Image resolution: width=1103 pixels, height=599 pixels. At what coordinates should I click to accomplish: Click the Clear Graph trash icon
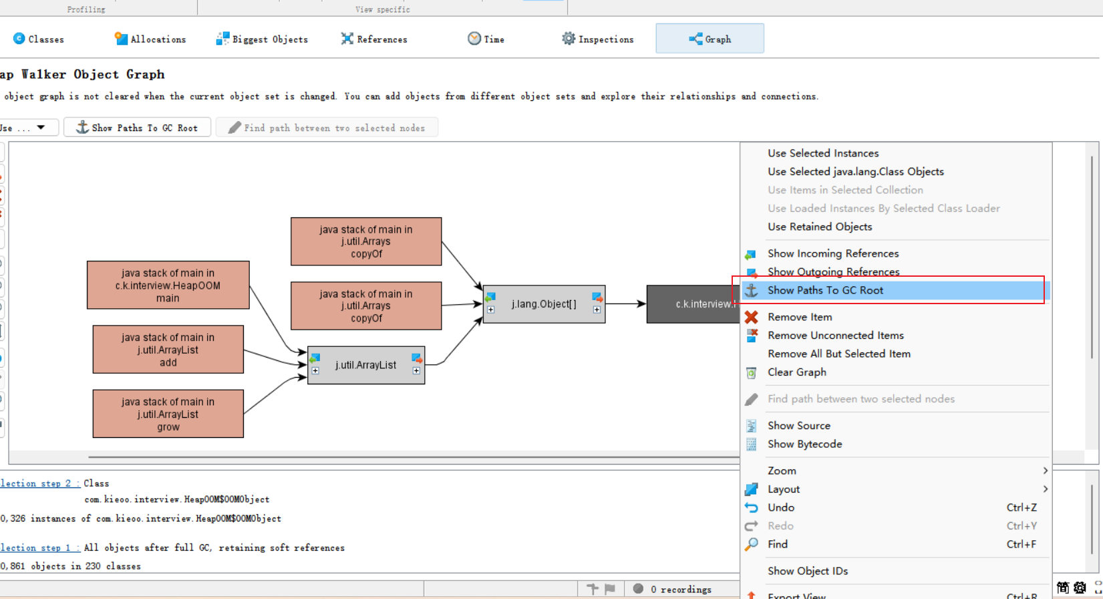point(752,372)
